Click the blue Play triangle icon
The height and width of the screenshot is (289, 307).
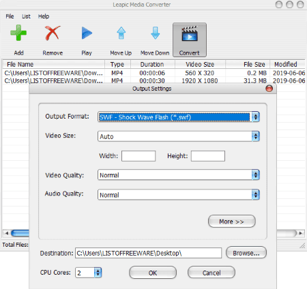pyautogui.click(x=87, y=33)
